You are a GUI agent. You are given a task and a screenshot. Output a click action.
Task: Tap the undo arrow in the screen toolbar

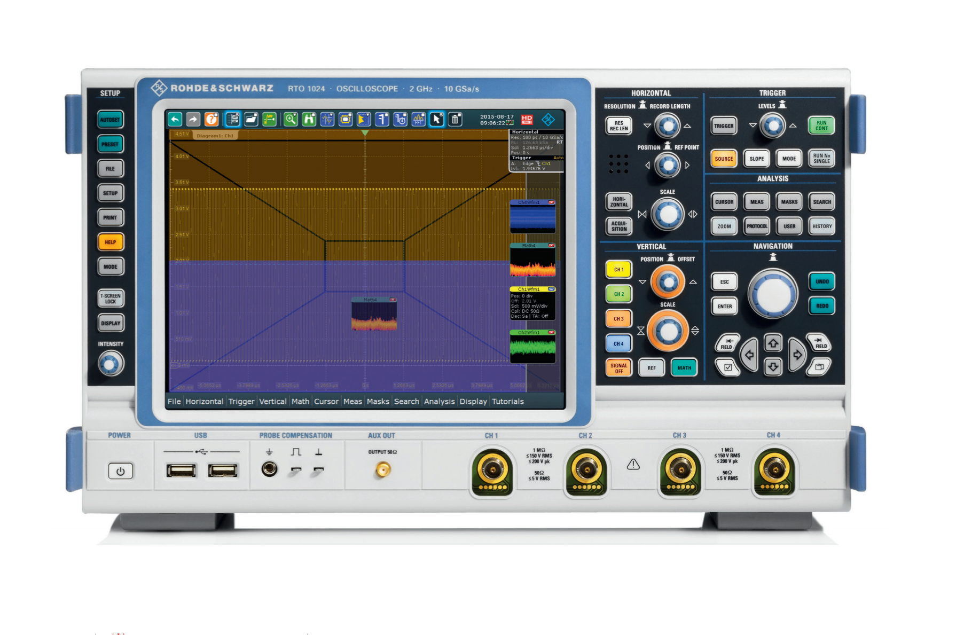(x=175, y=119)
